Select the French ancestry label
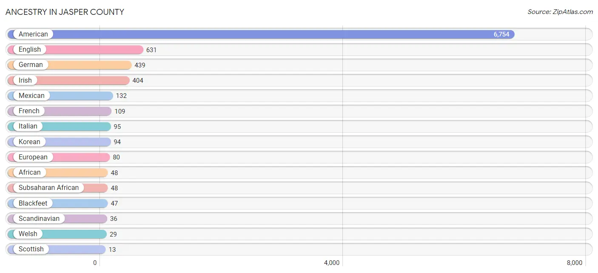 click(29, 111)
